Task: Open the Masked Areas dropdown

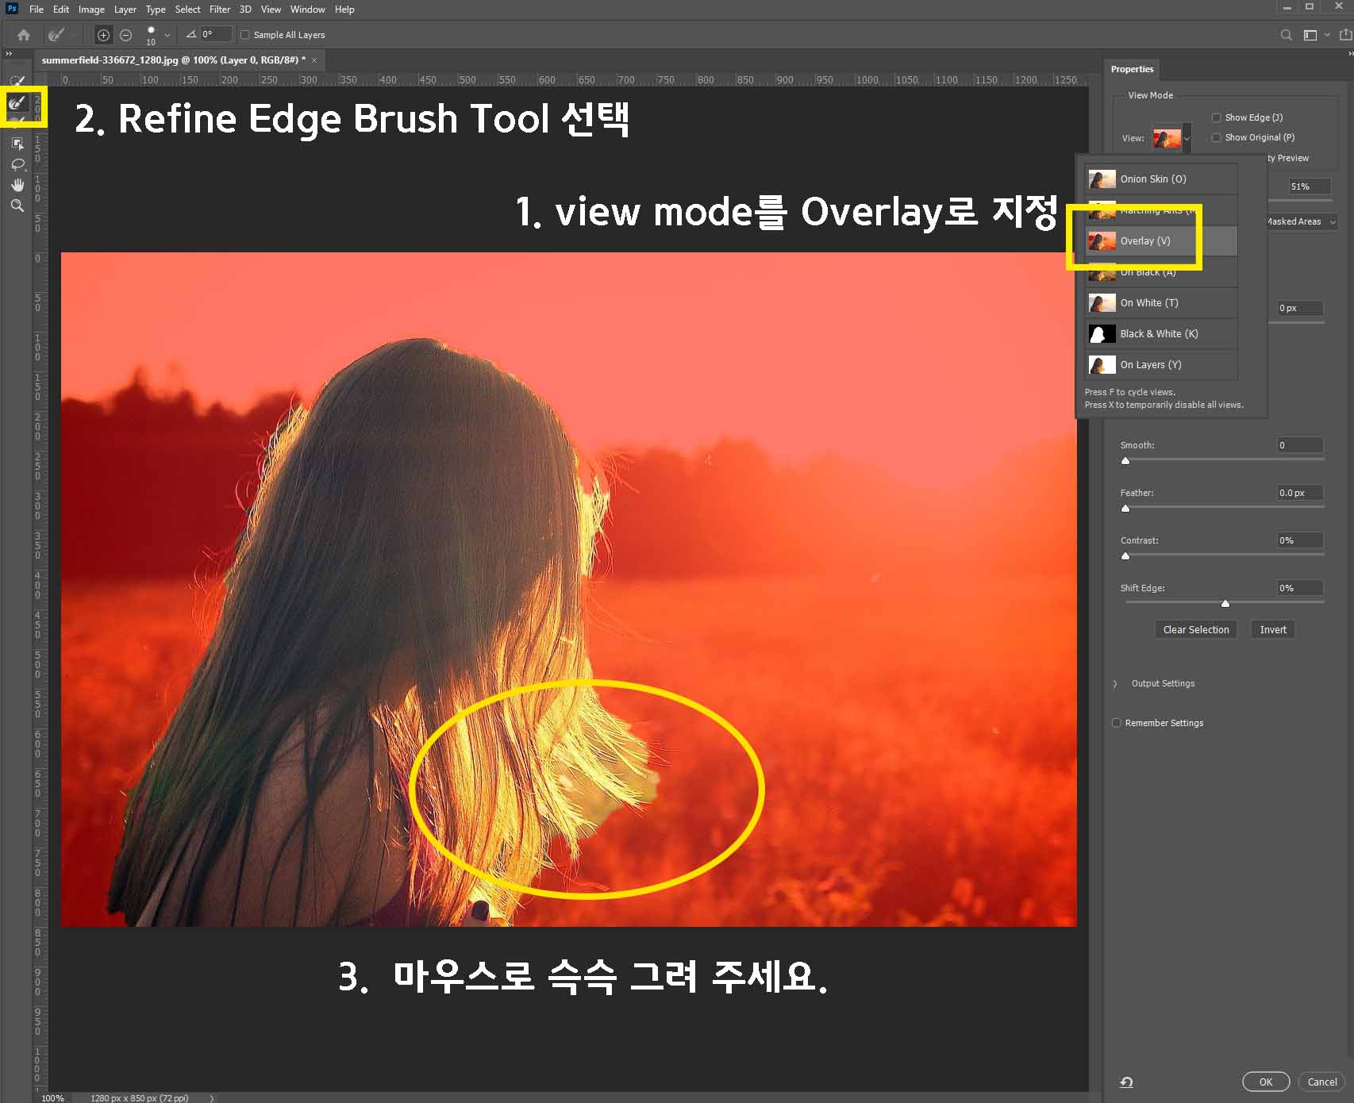Action: (1302, 221)
